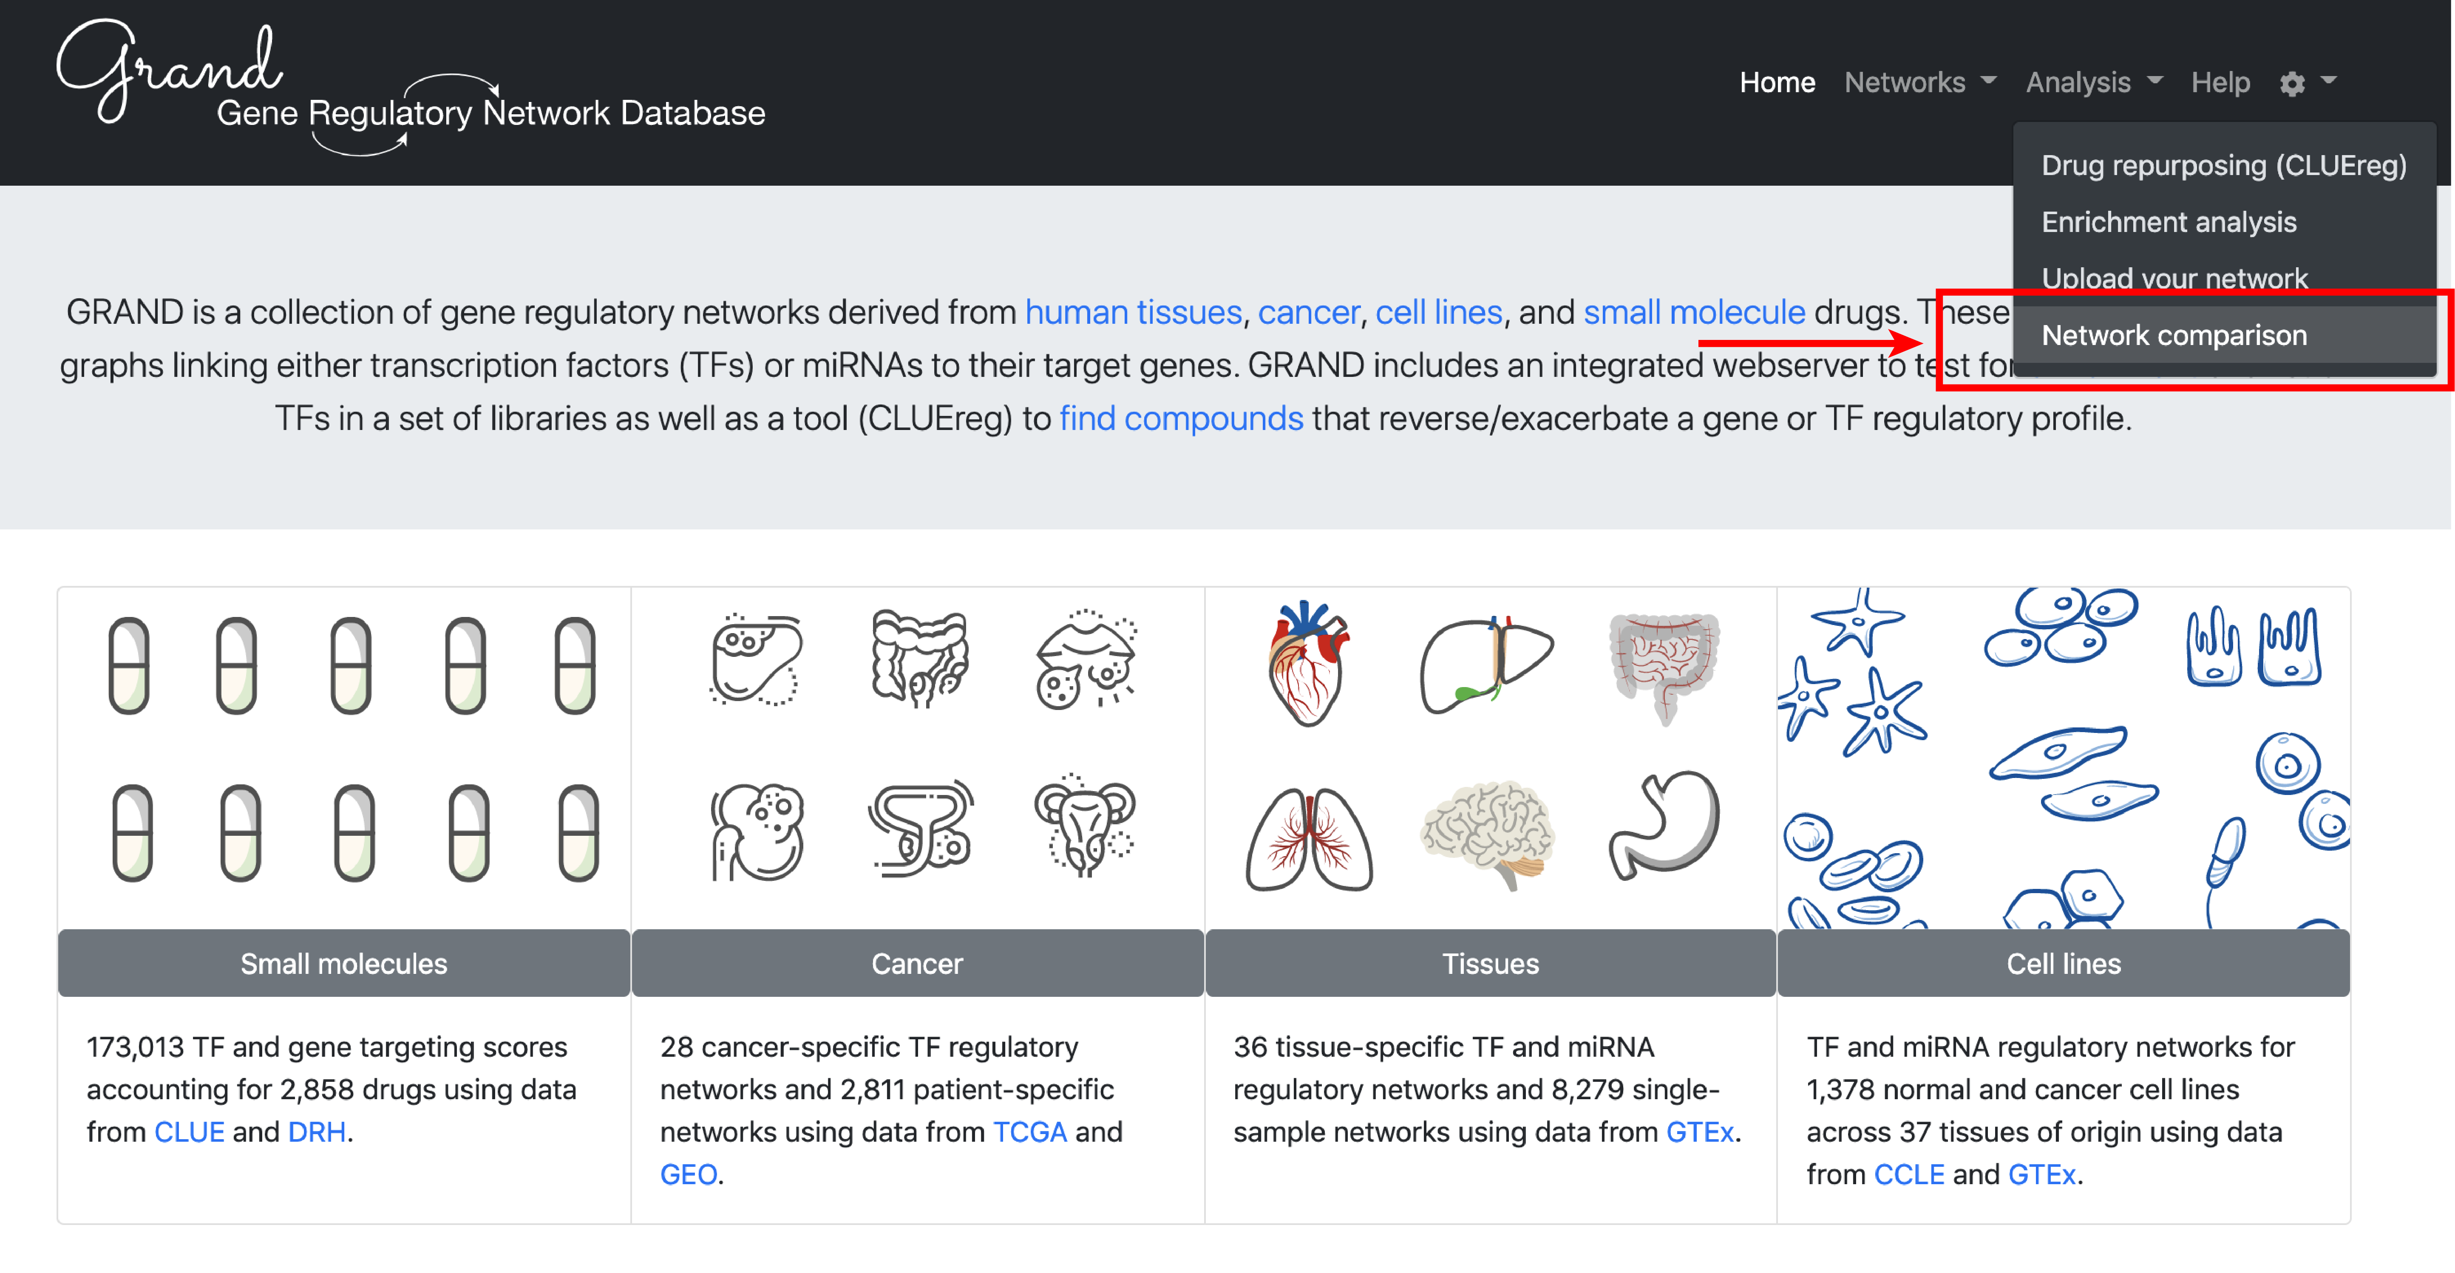Click the red blood cells illustration
2455x1273 pixels.
point(1853,871)
